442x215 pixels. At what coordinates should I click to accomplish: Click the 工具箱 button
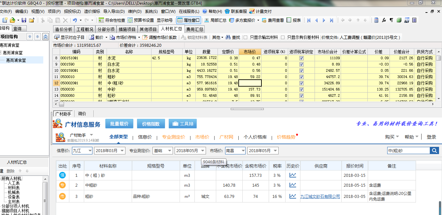click(183, 124)
